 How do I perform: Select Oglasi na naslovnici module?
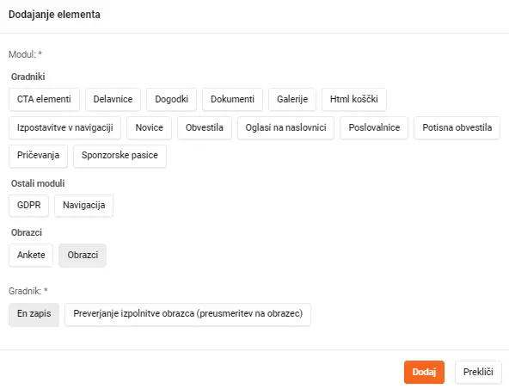[285, 127]
